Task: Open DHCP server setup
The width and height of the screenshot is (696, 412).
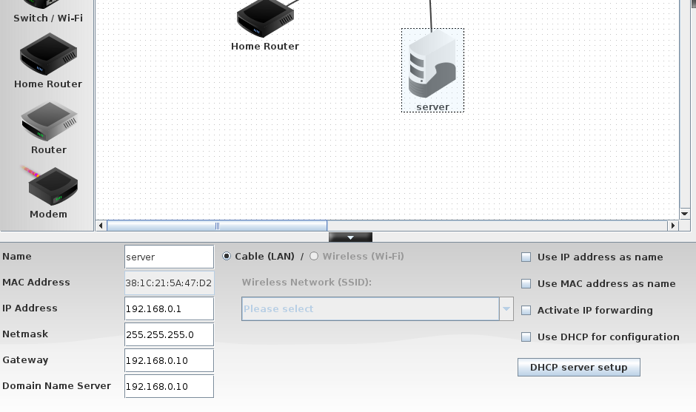Action: (579, 367)
